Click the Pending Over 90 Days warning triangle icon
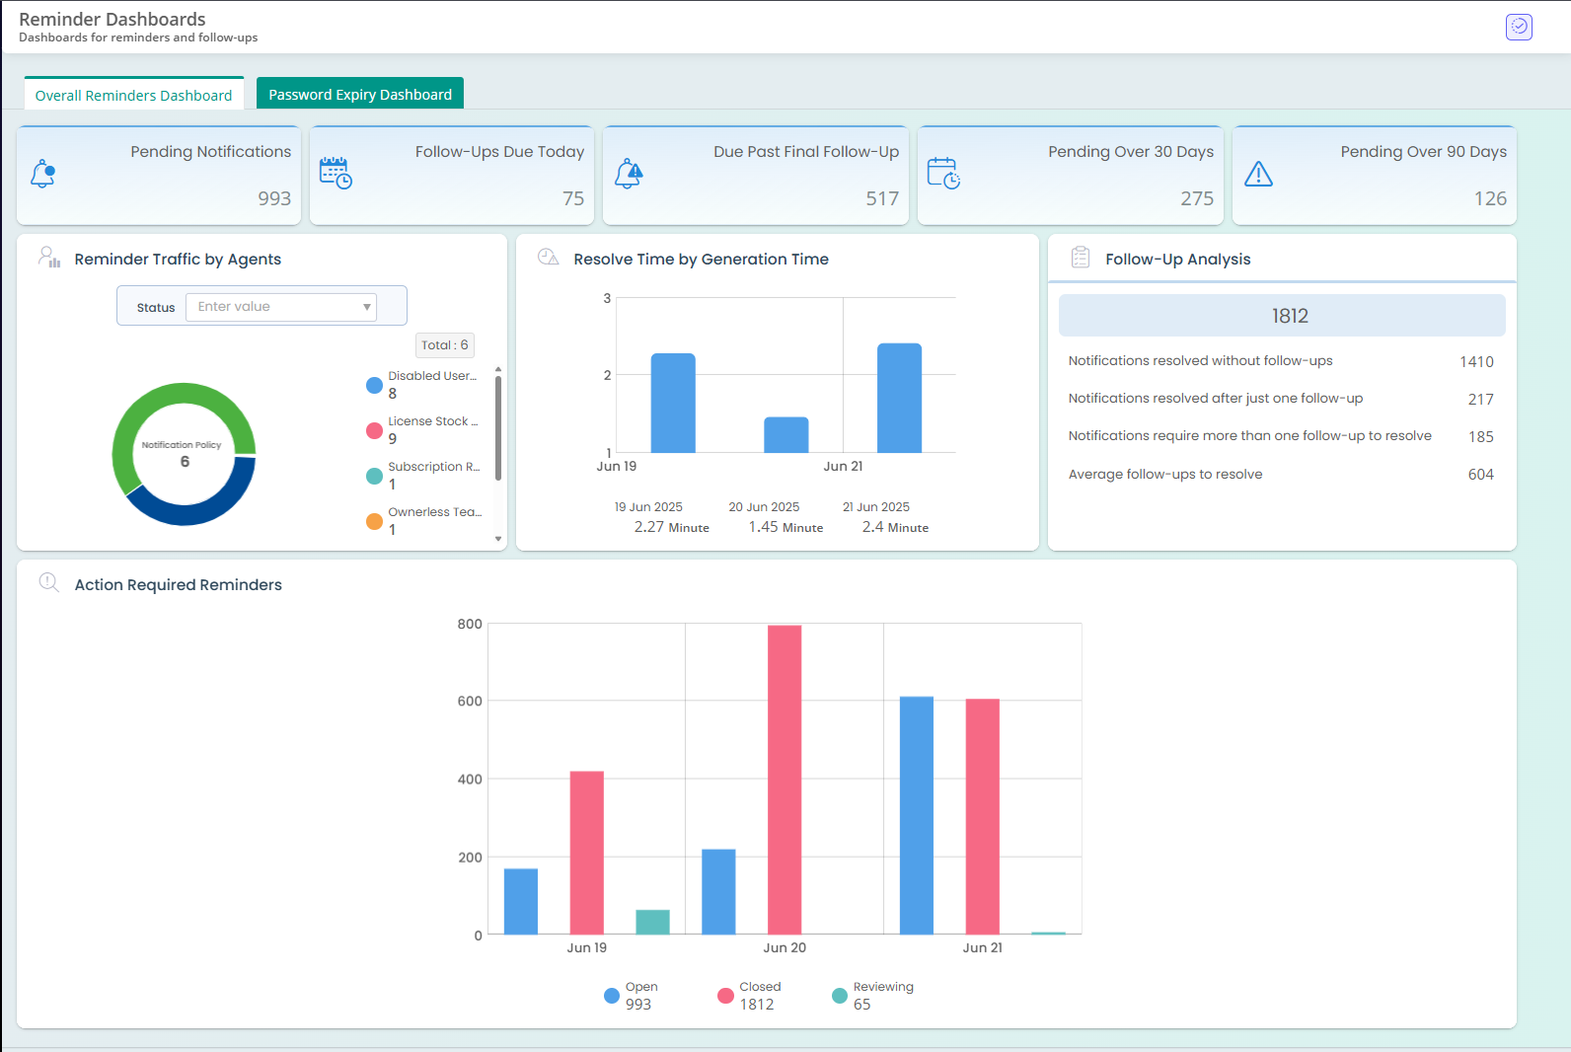The width and height of the screenshot is (1571, 1052). tap(1258, 175)
